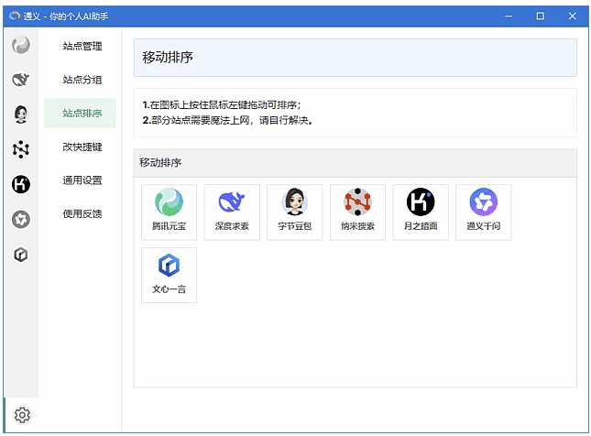
Task: Select the 文心一言 tile in sort grid
Action: (169, 275)
